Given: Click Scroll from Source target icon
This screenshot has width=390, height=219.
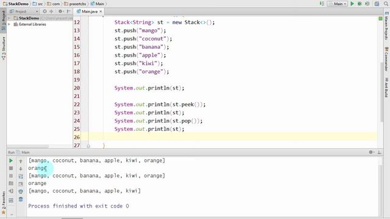Looking at the screenshot, I should click(x=44, y=12).
